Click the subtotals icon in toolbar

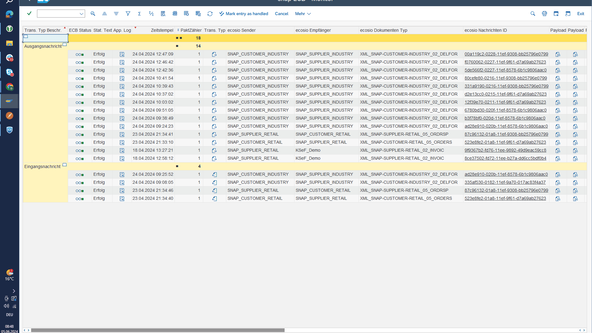coord(151,14)
